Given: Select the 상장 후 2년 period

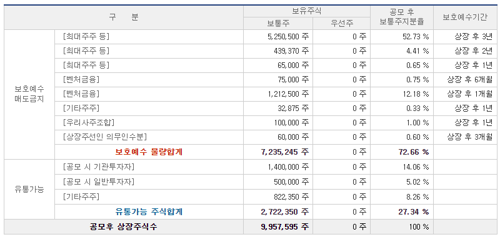Looking at the screenshot, I should (x=474, y=51).
